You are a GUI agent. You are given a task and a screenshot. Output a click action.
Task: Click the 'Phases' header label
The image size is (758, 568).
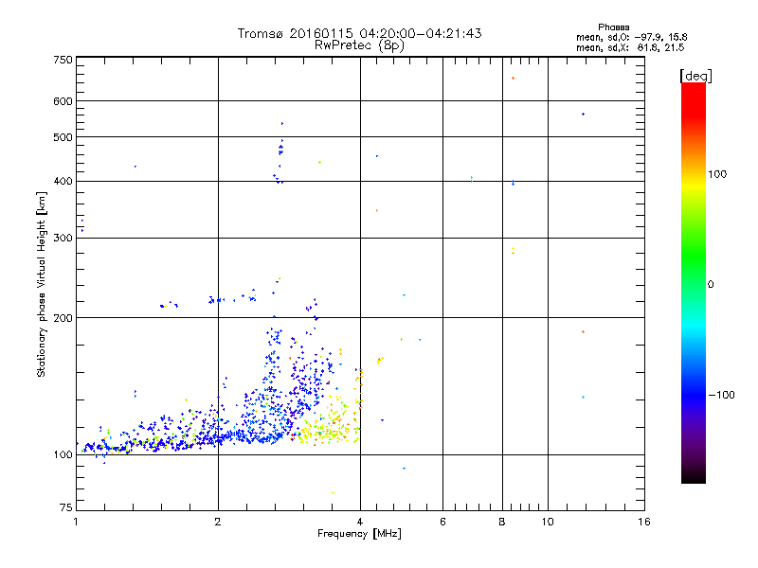[613, 27]
